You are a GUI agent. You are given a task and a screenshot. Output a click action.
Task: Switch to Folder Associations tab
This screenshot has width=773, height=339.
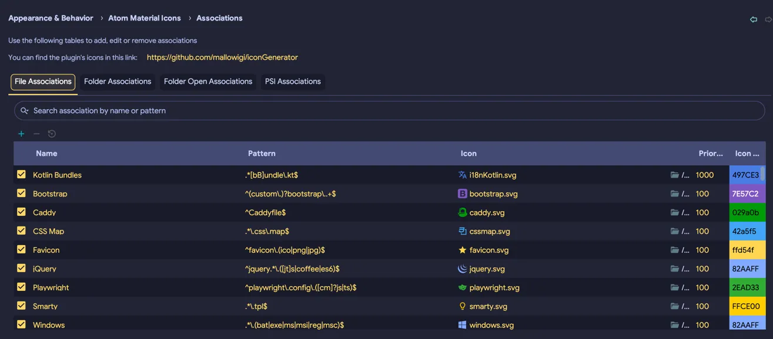tap(118, 82)
